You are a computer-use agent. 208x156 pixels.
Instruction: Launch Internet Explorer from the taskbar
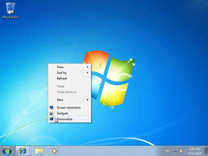click(23, 151)
